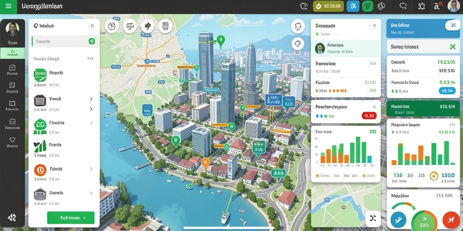Click the red pill button in rating card

[x=369, y=116]
